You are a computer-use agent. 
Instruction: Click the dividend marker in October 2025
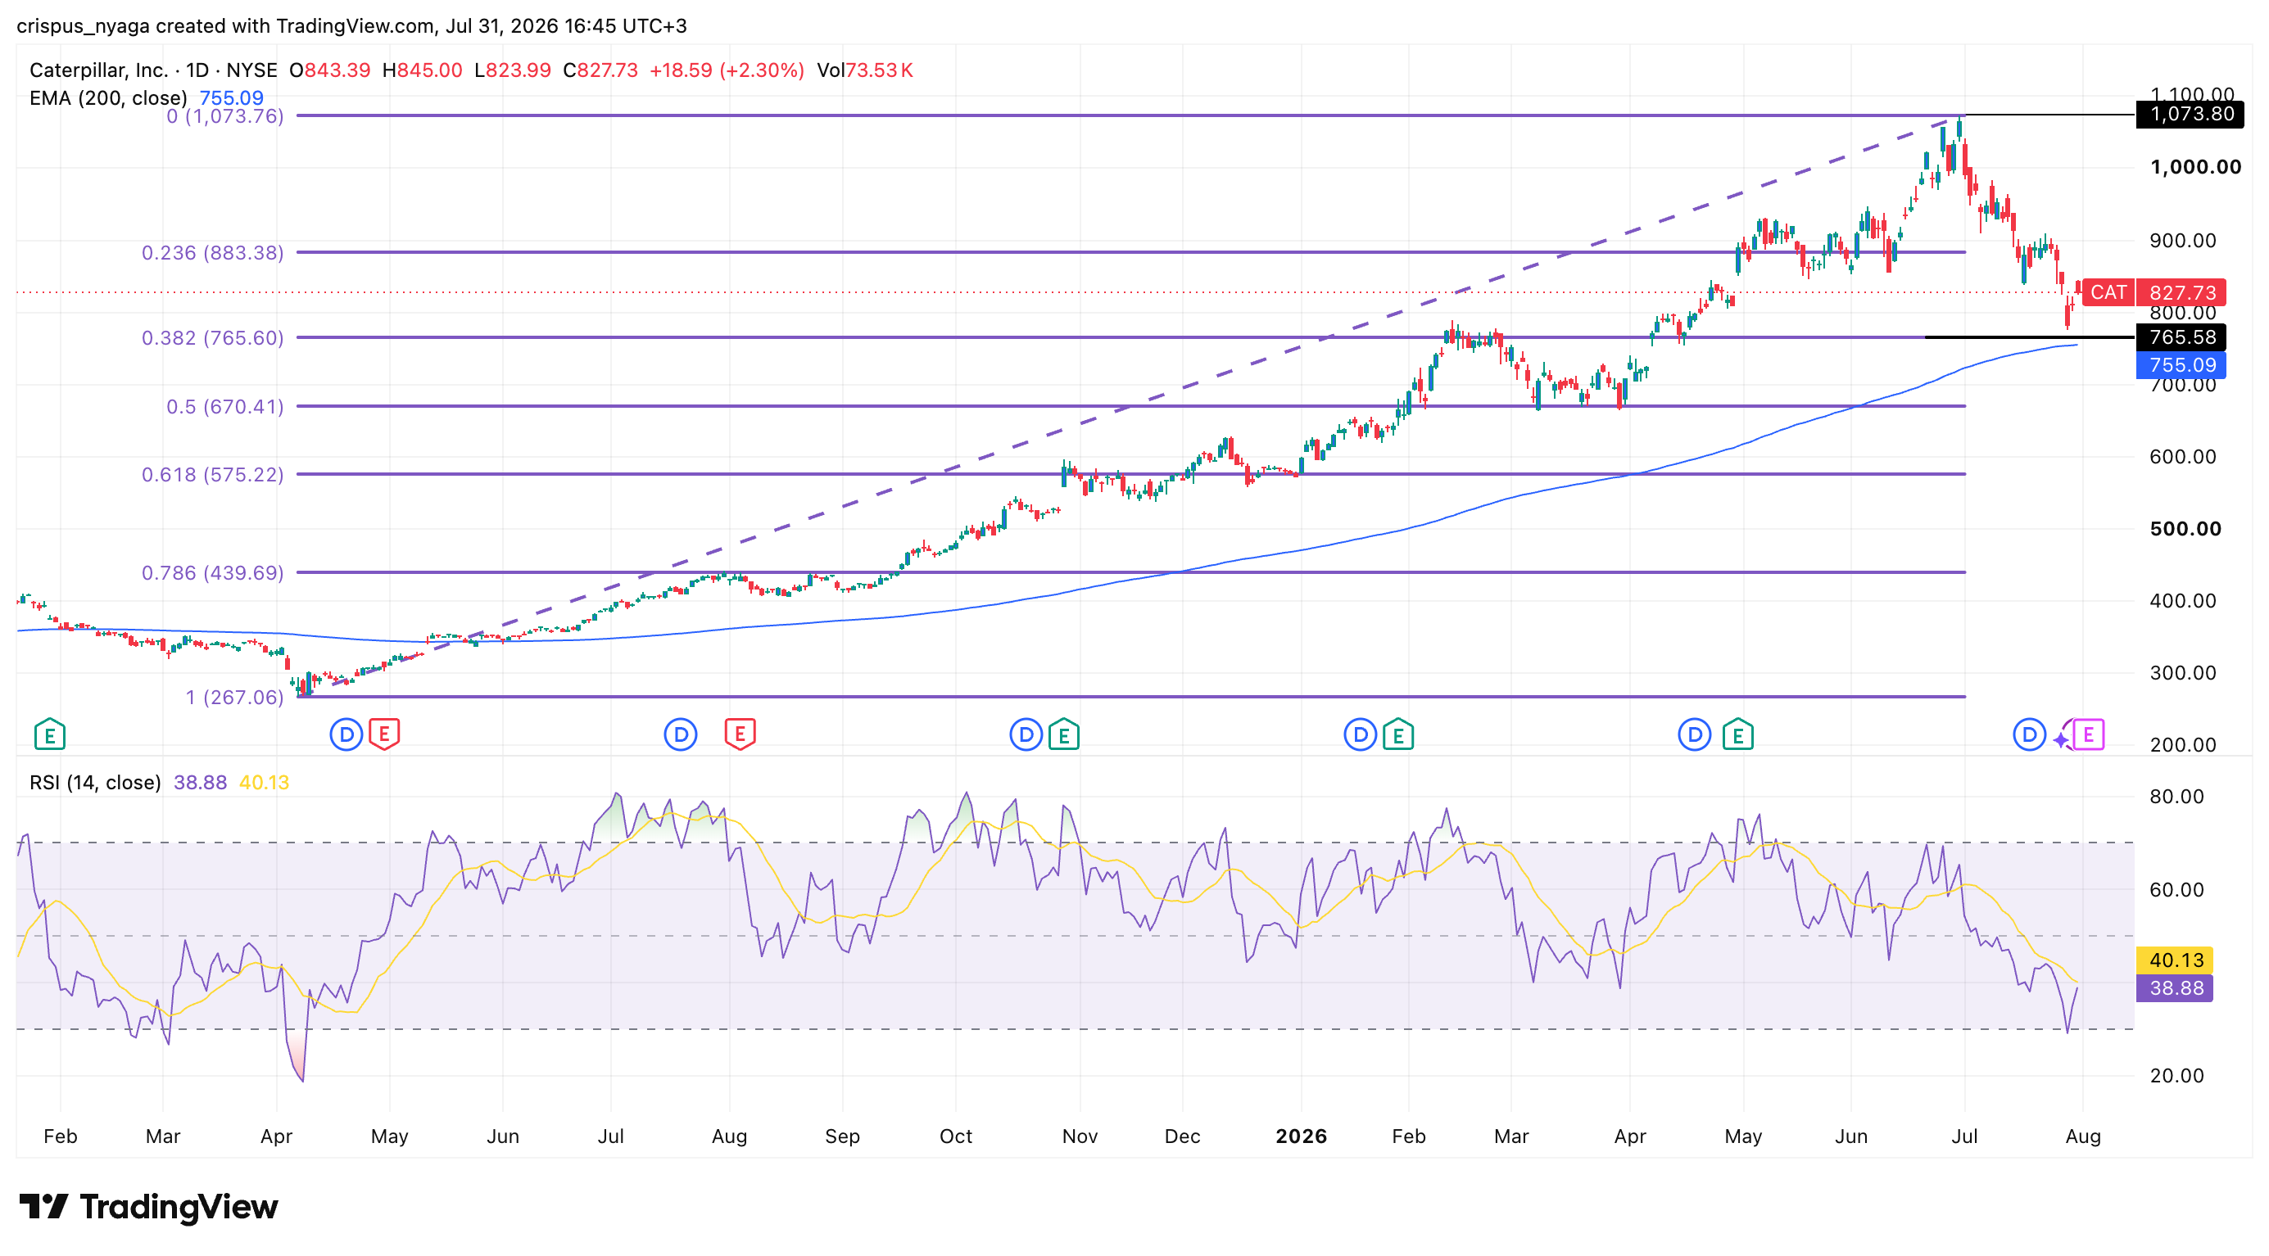tap(1026, 734)
